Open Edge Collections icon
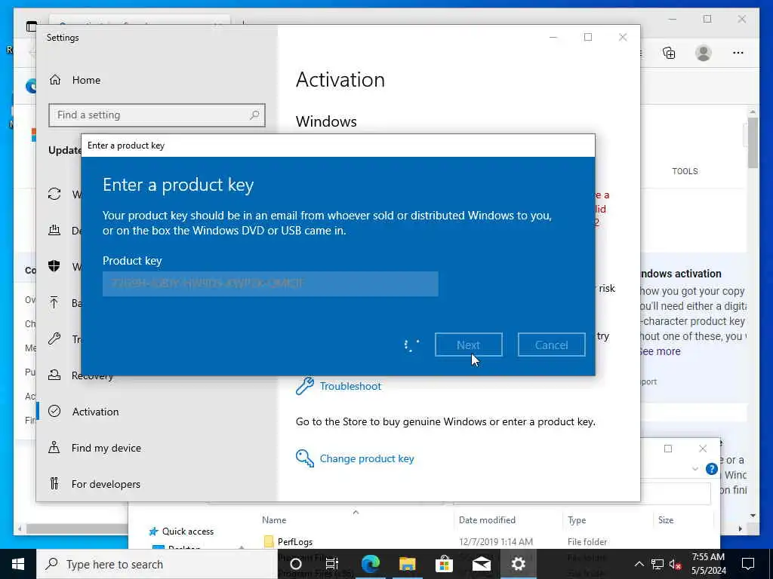The image size is (773, 579). [669, 53]
